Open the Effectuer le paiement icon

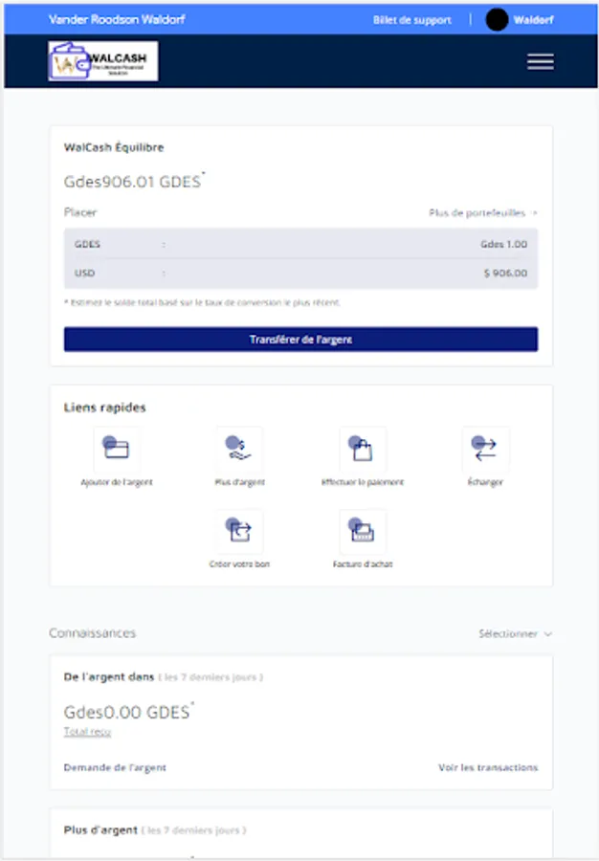(x=363, y=449)
